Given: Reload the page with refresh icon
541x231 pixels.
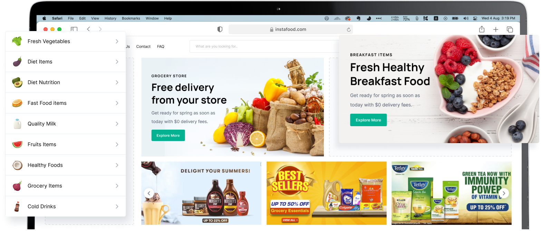Looking at the screenshot, I should (x=349, y=30).
